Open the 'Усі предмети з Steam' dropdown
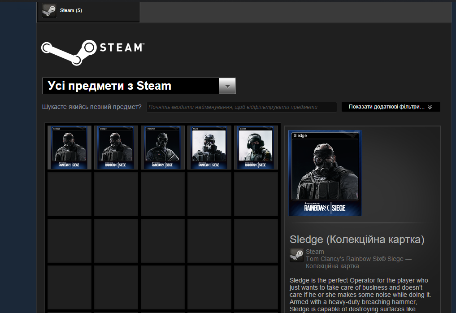The width and height of the screenshot is (456, 313). (x=139, y=86)
